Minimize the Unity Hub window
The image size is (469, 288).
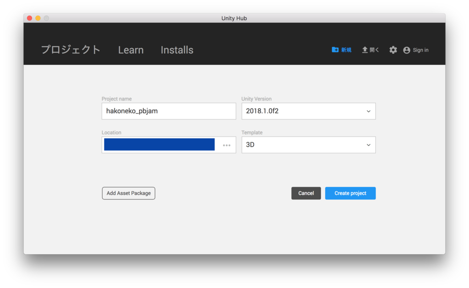tap(38, 18)
